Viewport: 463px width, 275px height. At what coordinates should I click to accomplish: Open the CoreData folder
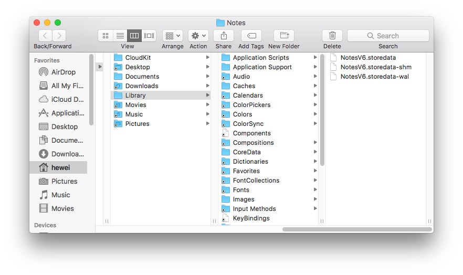[269, 152]
